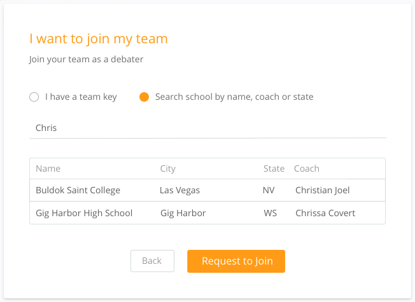Screen dimensions: 415x302
Task: Focus the search field containing 'Chris'
Action: (207, 128)
